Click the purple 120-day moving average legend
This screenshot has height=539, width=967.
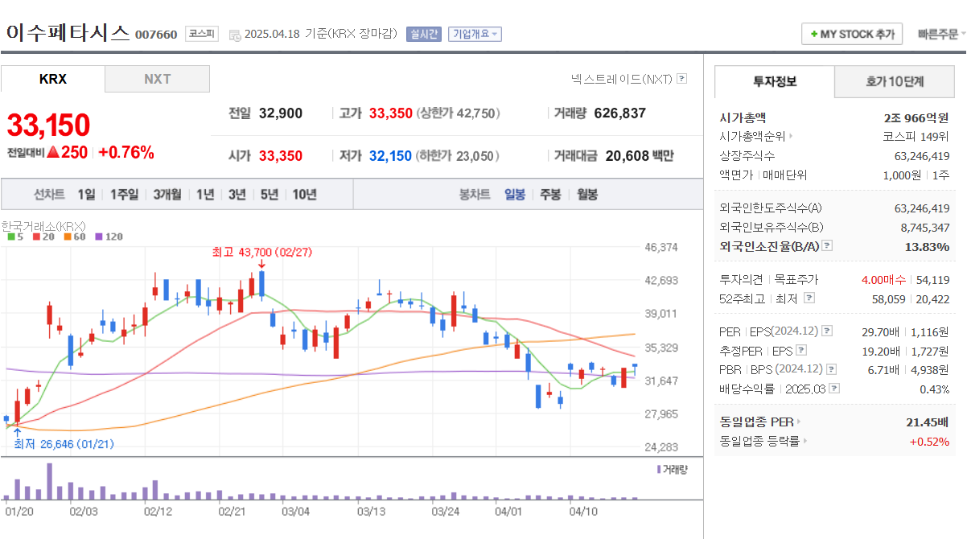pyautogui.click(x=109, y=237)
